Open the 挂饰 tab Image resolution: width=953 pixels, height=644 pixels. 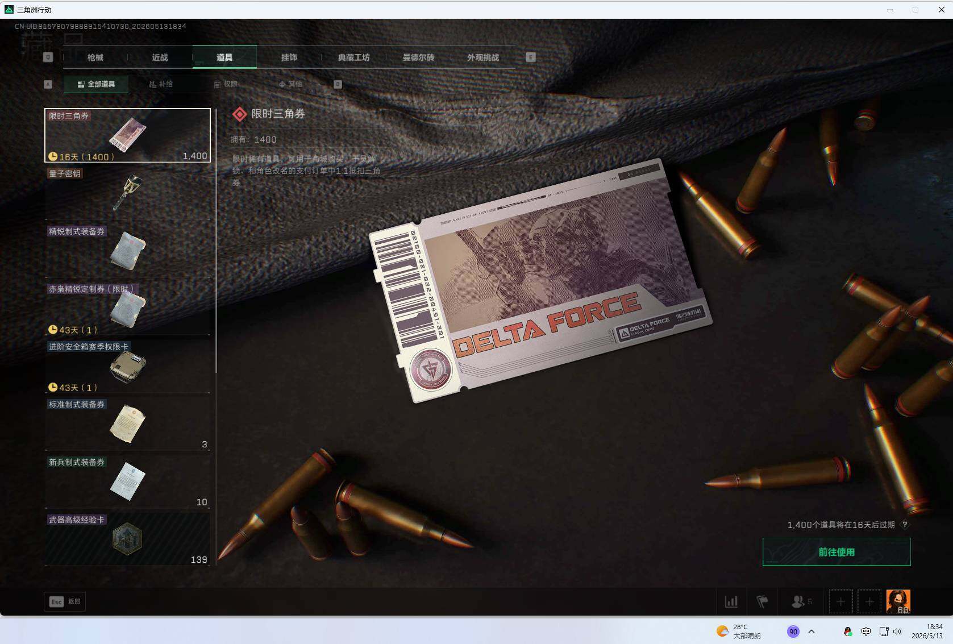point(289,57)
